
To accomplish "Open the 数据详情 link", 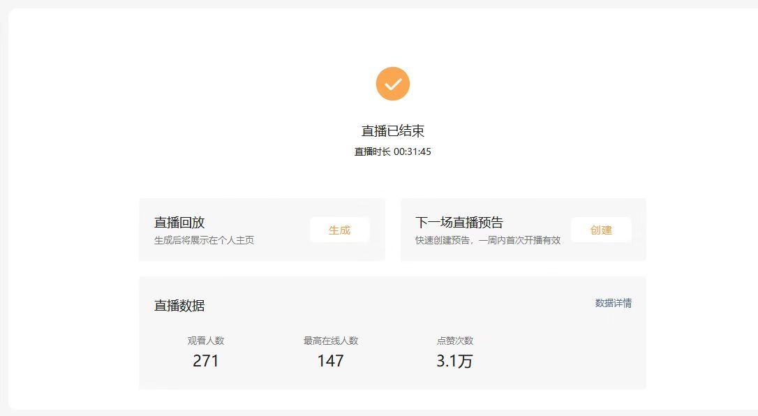I will pos(613,303).
